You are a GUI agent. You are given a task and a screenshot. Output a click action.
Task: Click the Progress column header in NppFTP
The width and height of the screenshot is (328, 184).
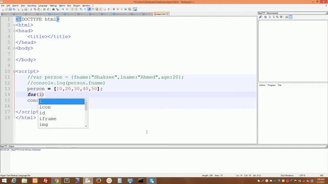tap(272, 85)
